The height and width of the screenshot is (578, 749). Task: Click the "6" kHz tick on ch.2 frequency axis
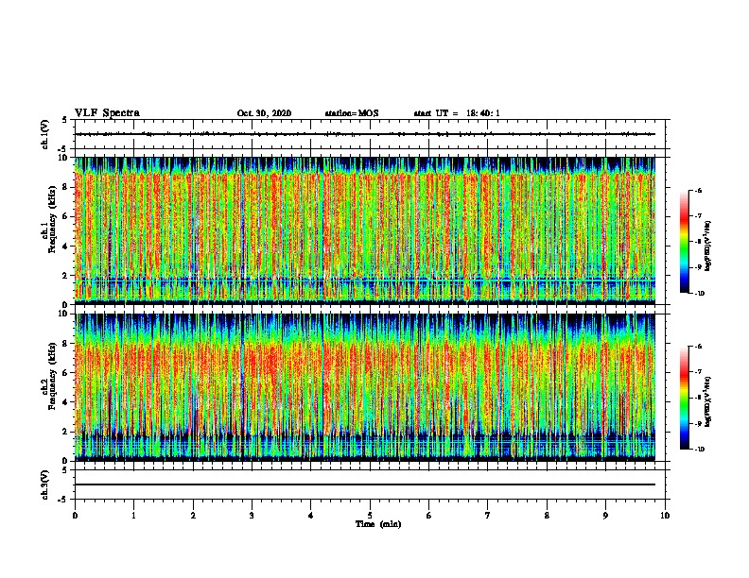[x=65, y=373]
